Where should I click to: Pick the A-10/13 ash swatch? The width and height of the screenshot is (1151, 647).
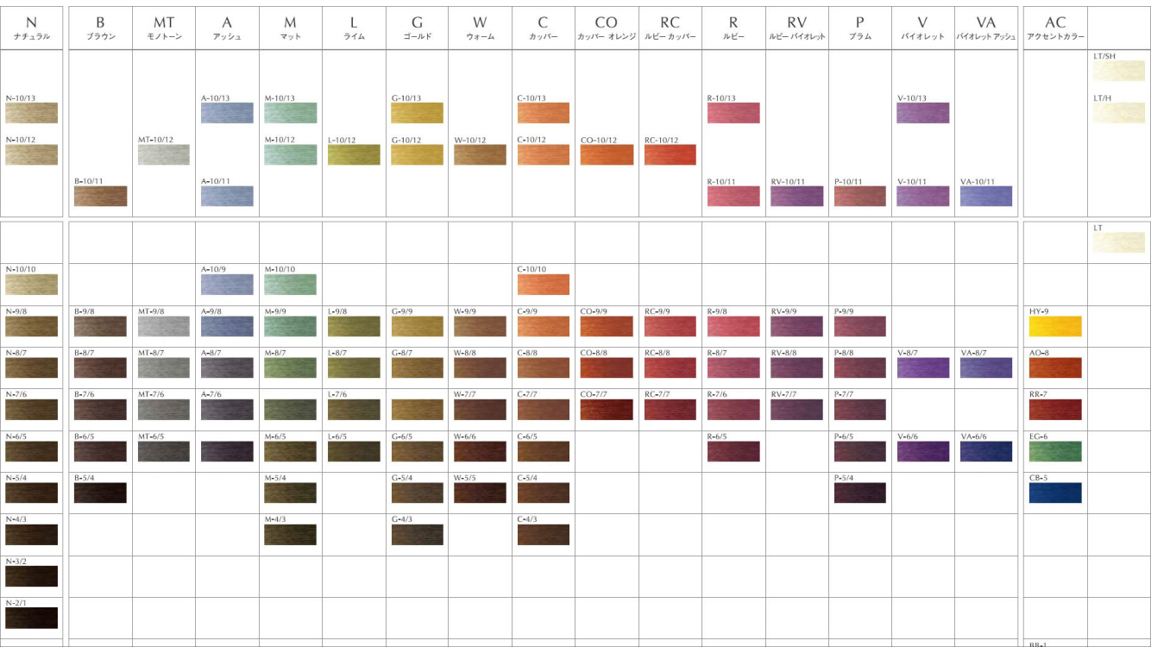pos(227,113)
